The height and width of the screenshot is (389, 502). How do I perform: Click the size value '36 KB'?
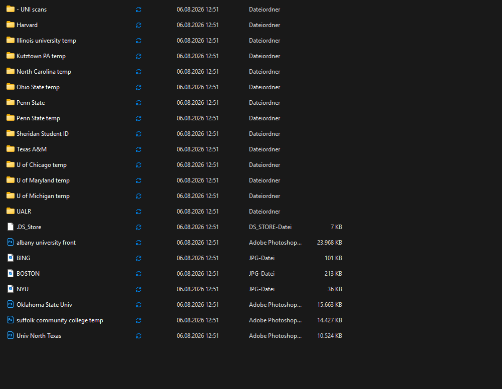pyautogui.click(x=335, y=289)
